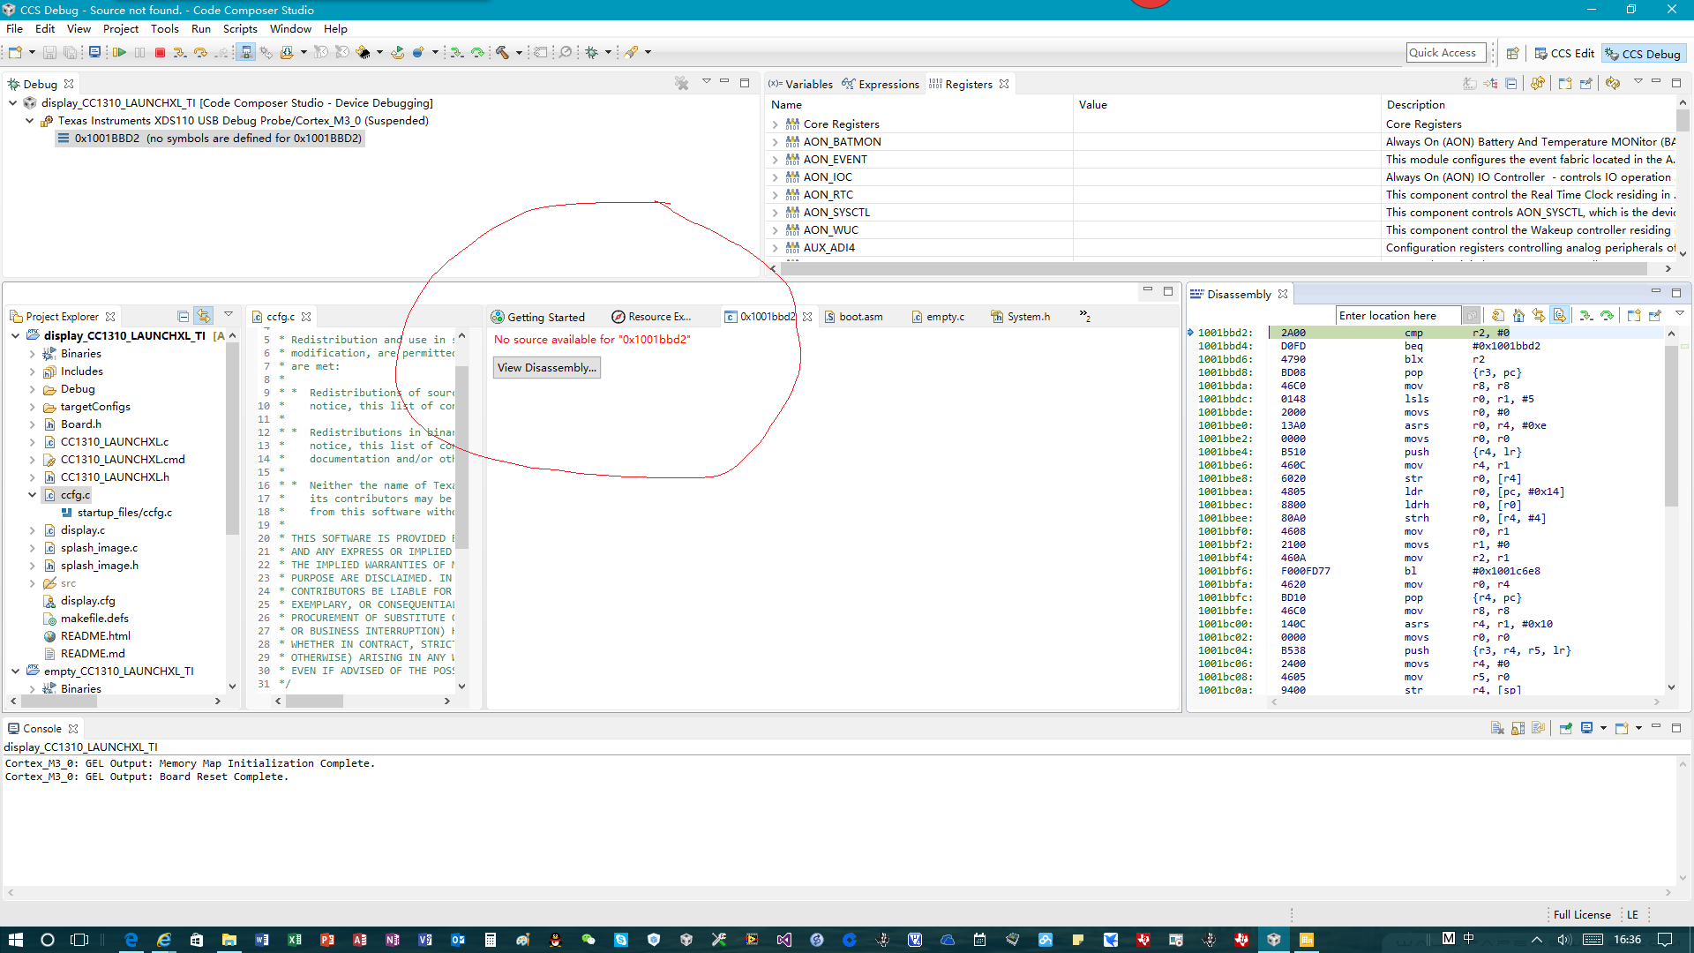1694x953 pixels.
Task: Toggle Link with Editor in Project Explorer
Action: click(x=204, y=316)
